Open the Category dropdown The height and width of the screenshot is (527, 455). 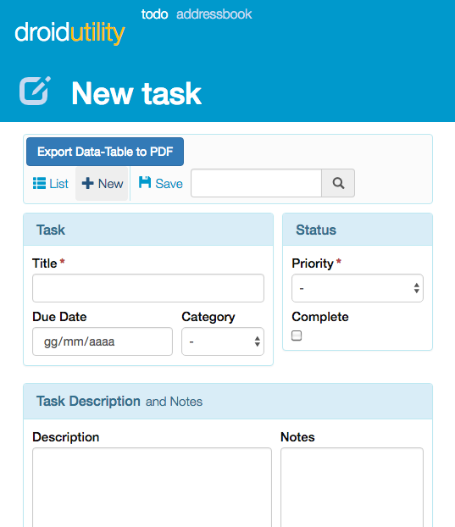point(223,341)
